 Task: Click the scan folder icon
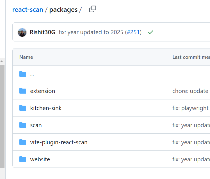click(x=23, y=125)
